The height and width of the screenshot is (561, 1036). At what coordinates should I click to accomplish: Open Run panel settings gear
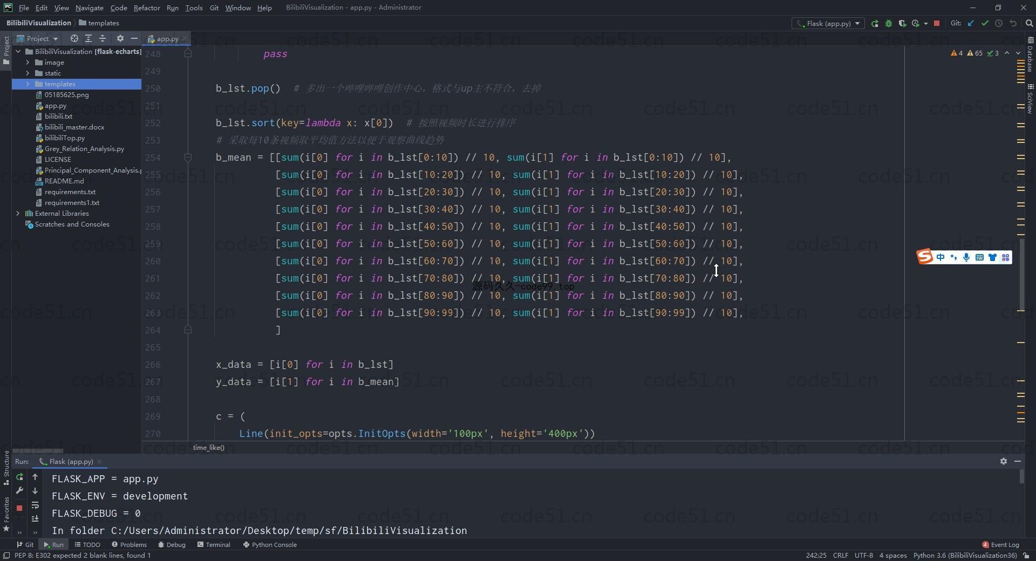(x=1004, y=461)
